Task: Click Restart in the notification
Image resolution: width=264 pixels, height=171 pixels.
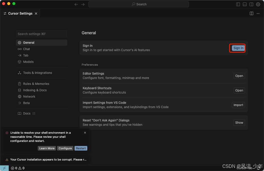Action: click(x=81, y=148)
